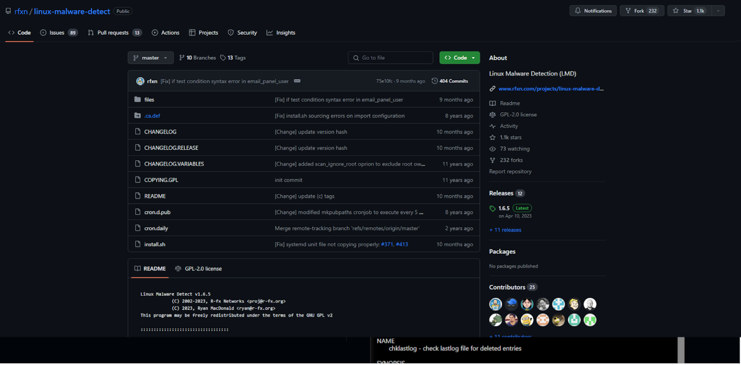Expand the green Code dropdown button
The height and width of the screenshot is (365, 741).
tap(459, 58)
